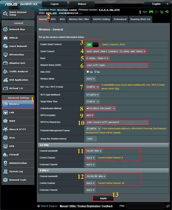172x210 pixels.
Task: Switch to the Roaming Block List tab
Action: (x=140, y=19)
